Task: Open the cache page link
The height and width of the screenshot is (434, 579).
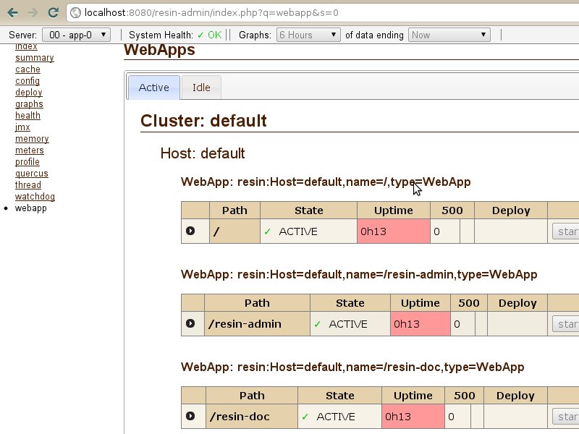Action: [28, 69]
